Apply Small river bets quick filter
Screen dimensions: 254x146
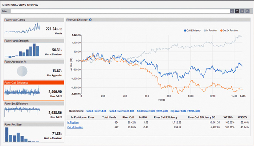152,111
